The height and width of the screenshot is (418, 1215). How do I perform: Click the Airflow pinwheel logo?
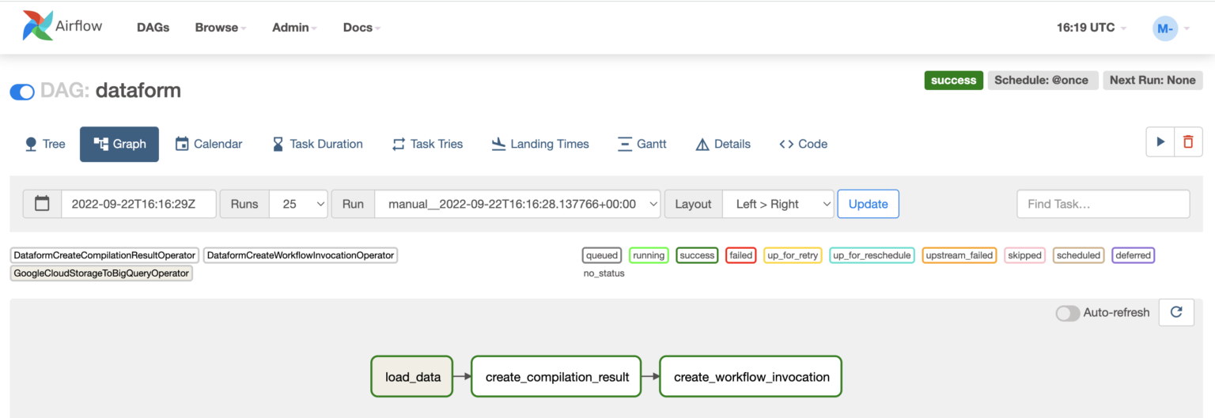point(38,26)
